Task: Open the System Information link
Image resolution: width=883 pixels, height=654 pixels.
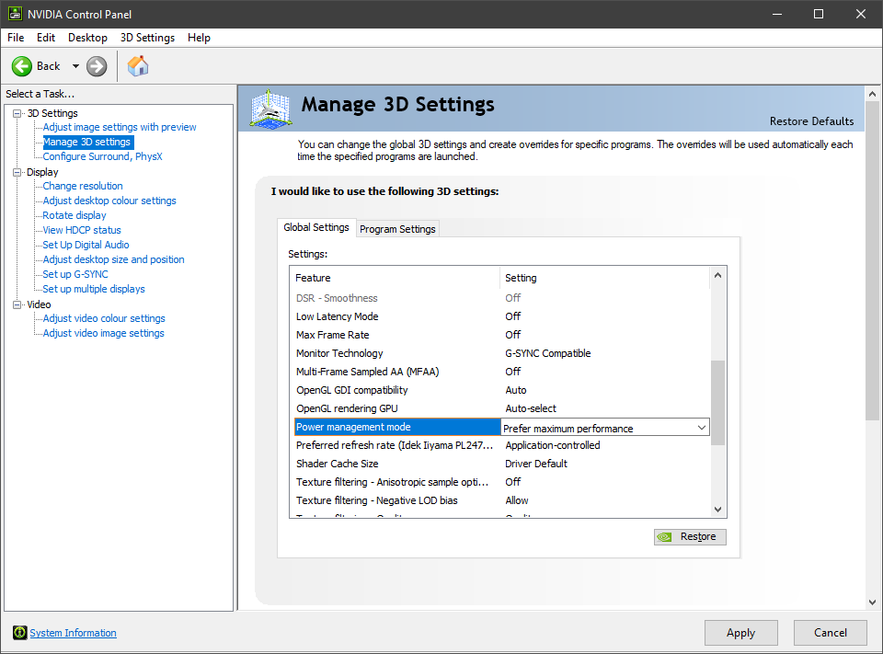Action: tap(74, 633)
